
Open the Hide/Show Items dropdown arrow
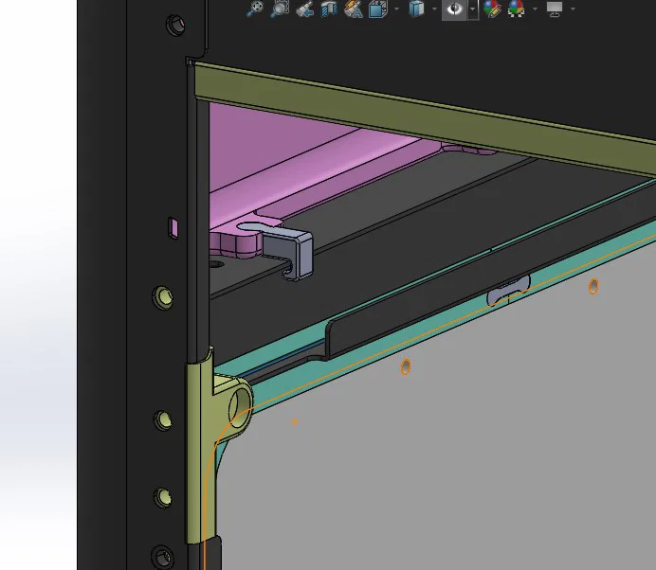pyautogui.click(x=473, y=9)
